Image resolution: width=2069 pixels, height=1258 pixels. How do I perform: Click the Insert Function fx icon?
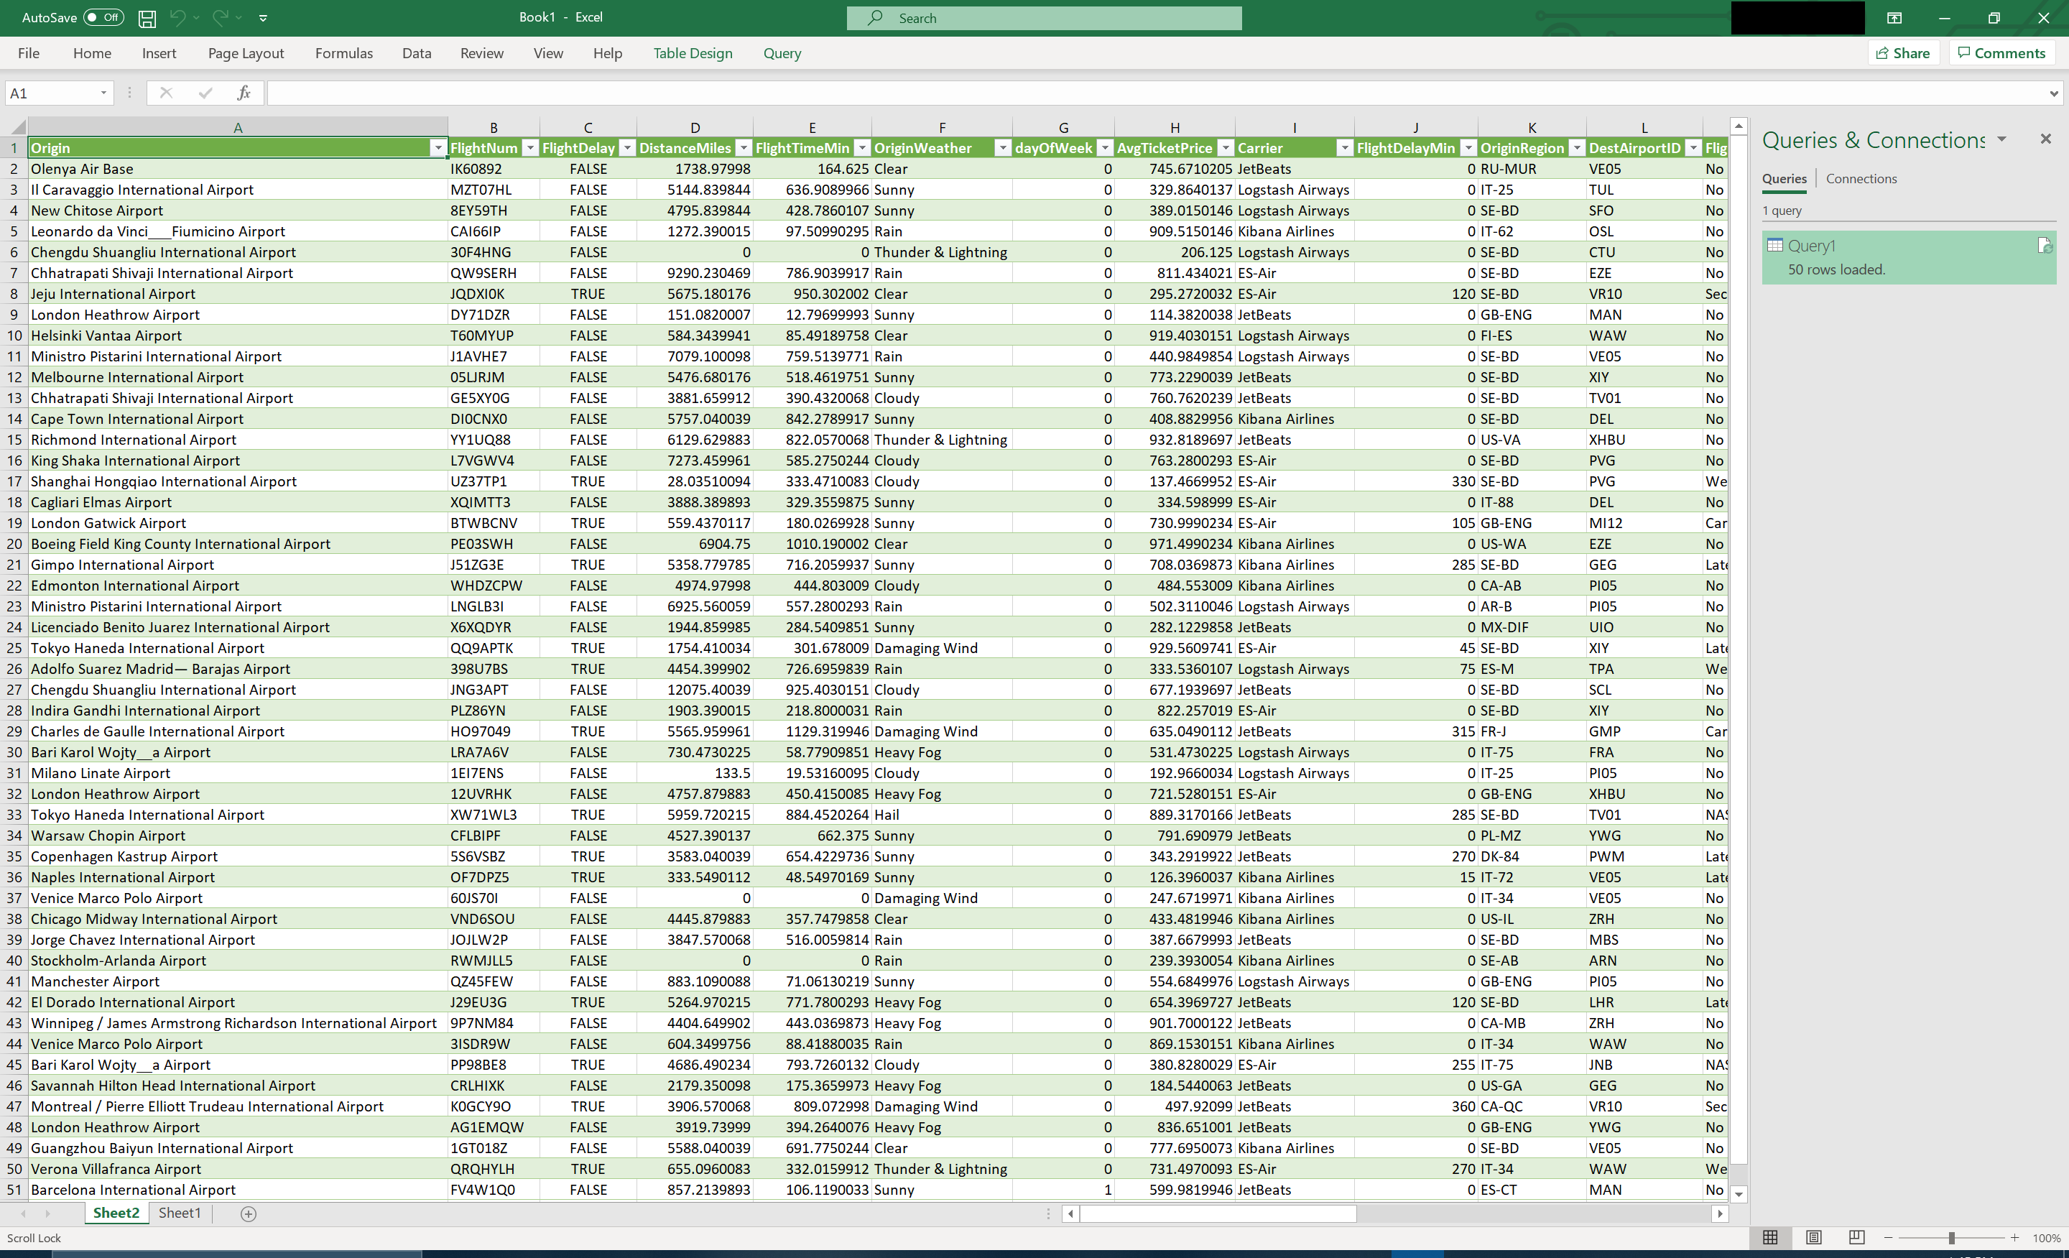pyautogui.click(x=244, y=93)
